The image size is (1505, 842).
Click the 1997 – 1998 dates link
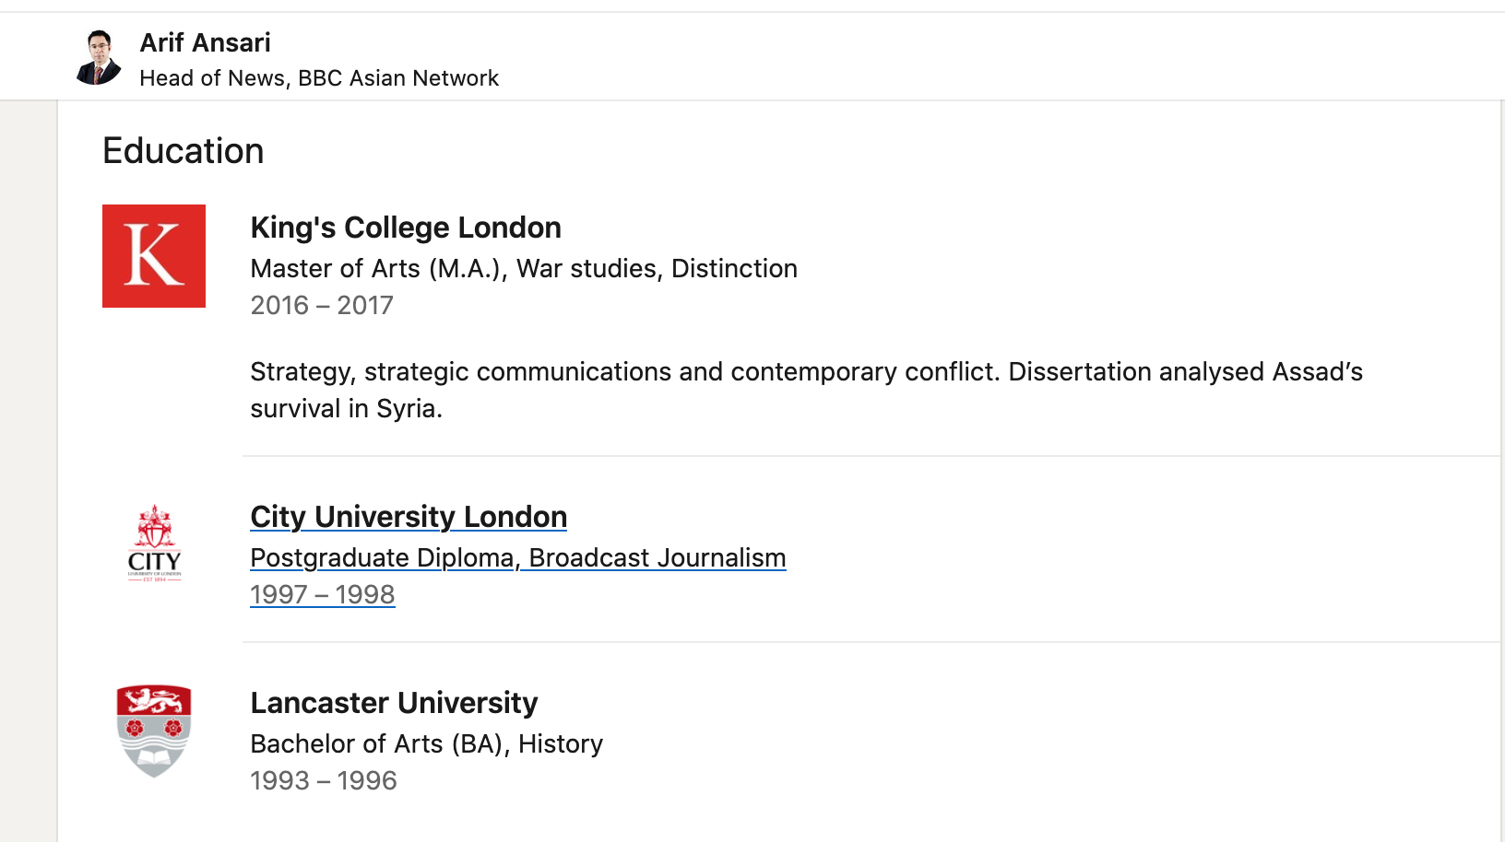click(x=323, y=595)
